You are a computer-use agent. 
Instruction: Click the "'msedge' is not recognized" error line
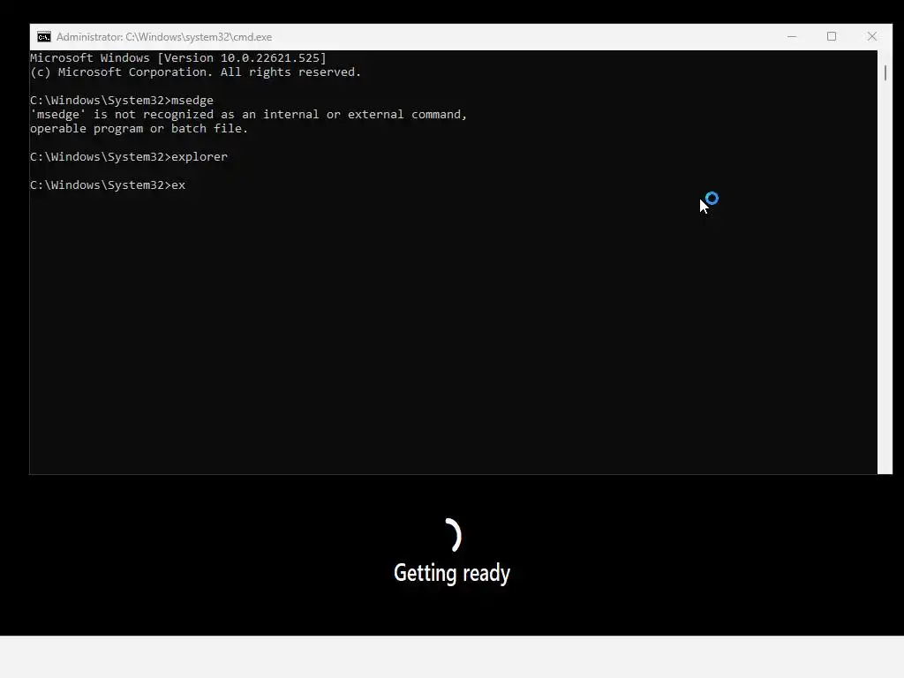point(248,114)
